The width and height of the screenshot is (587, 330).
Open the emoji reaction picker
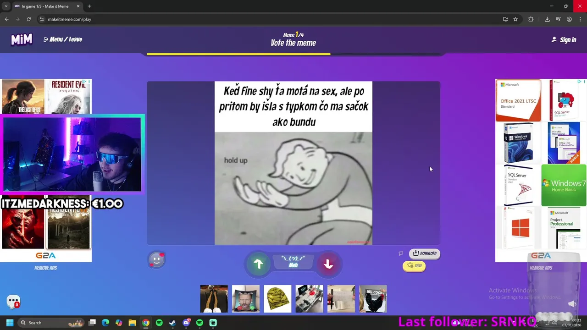[156, 260]
